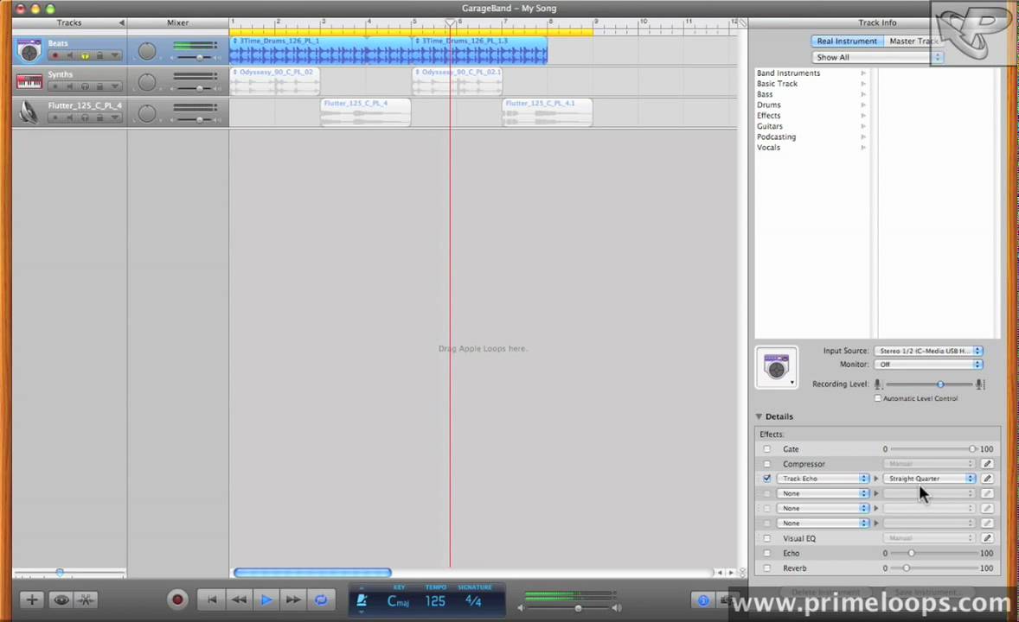
Task: Click the Flutter_125_C_PL_4 track speaker icon
Action: click(x=29, y=112)
